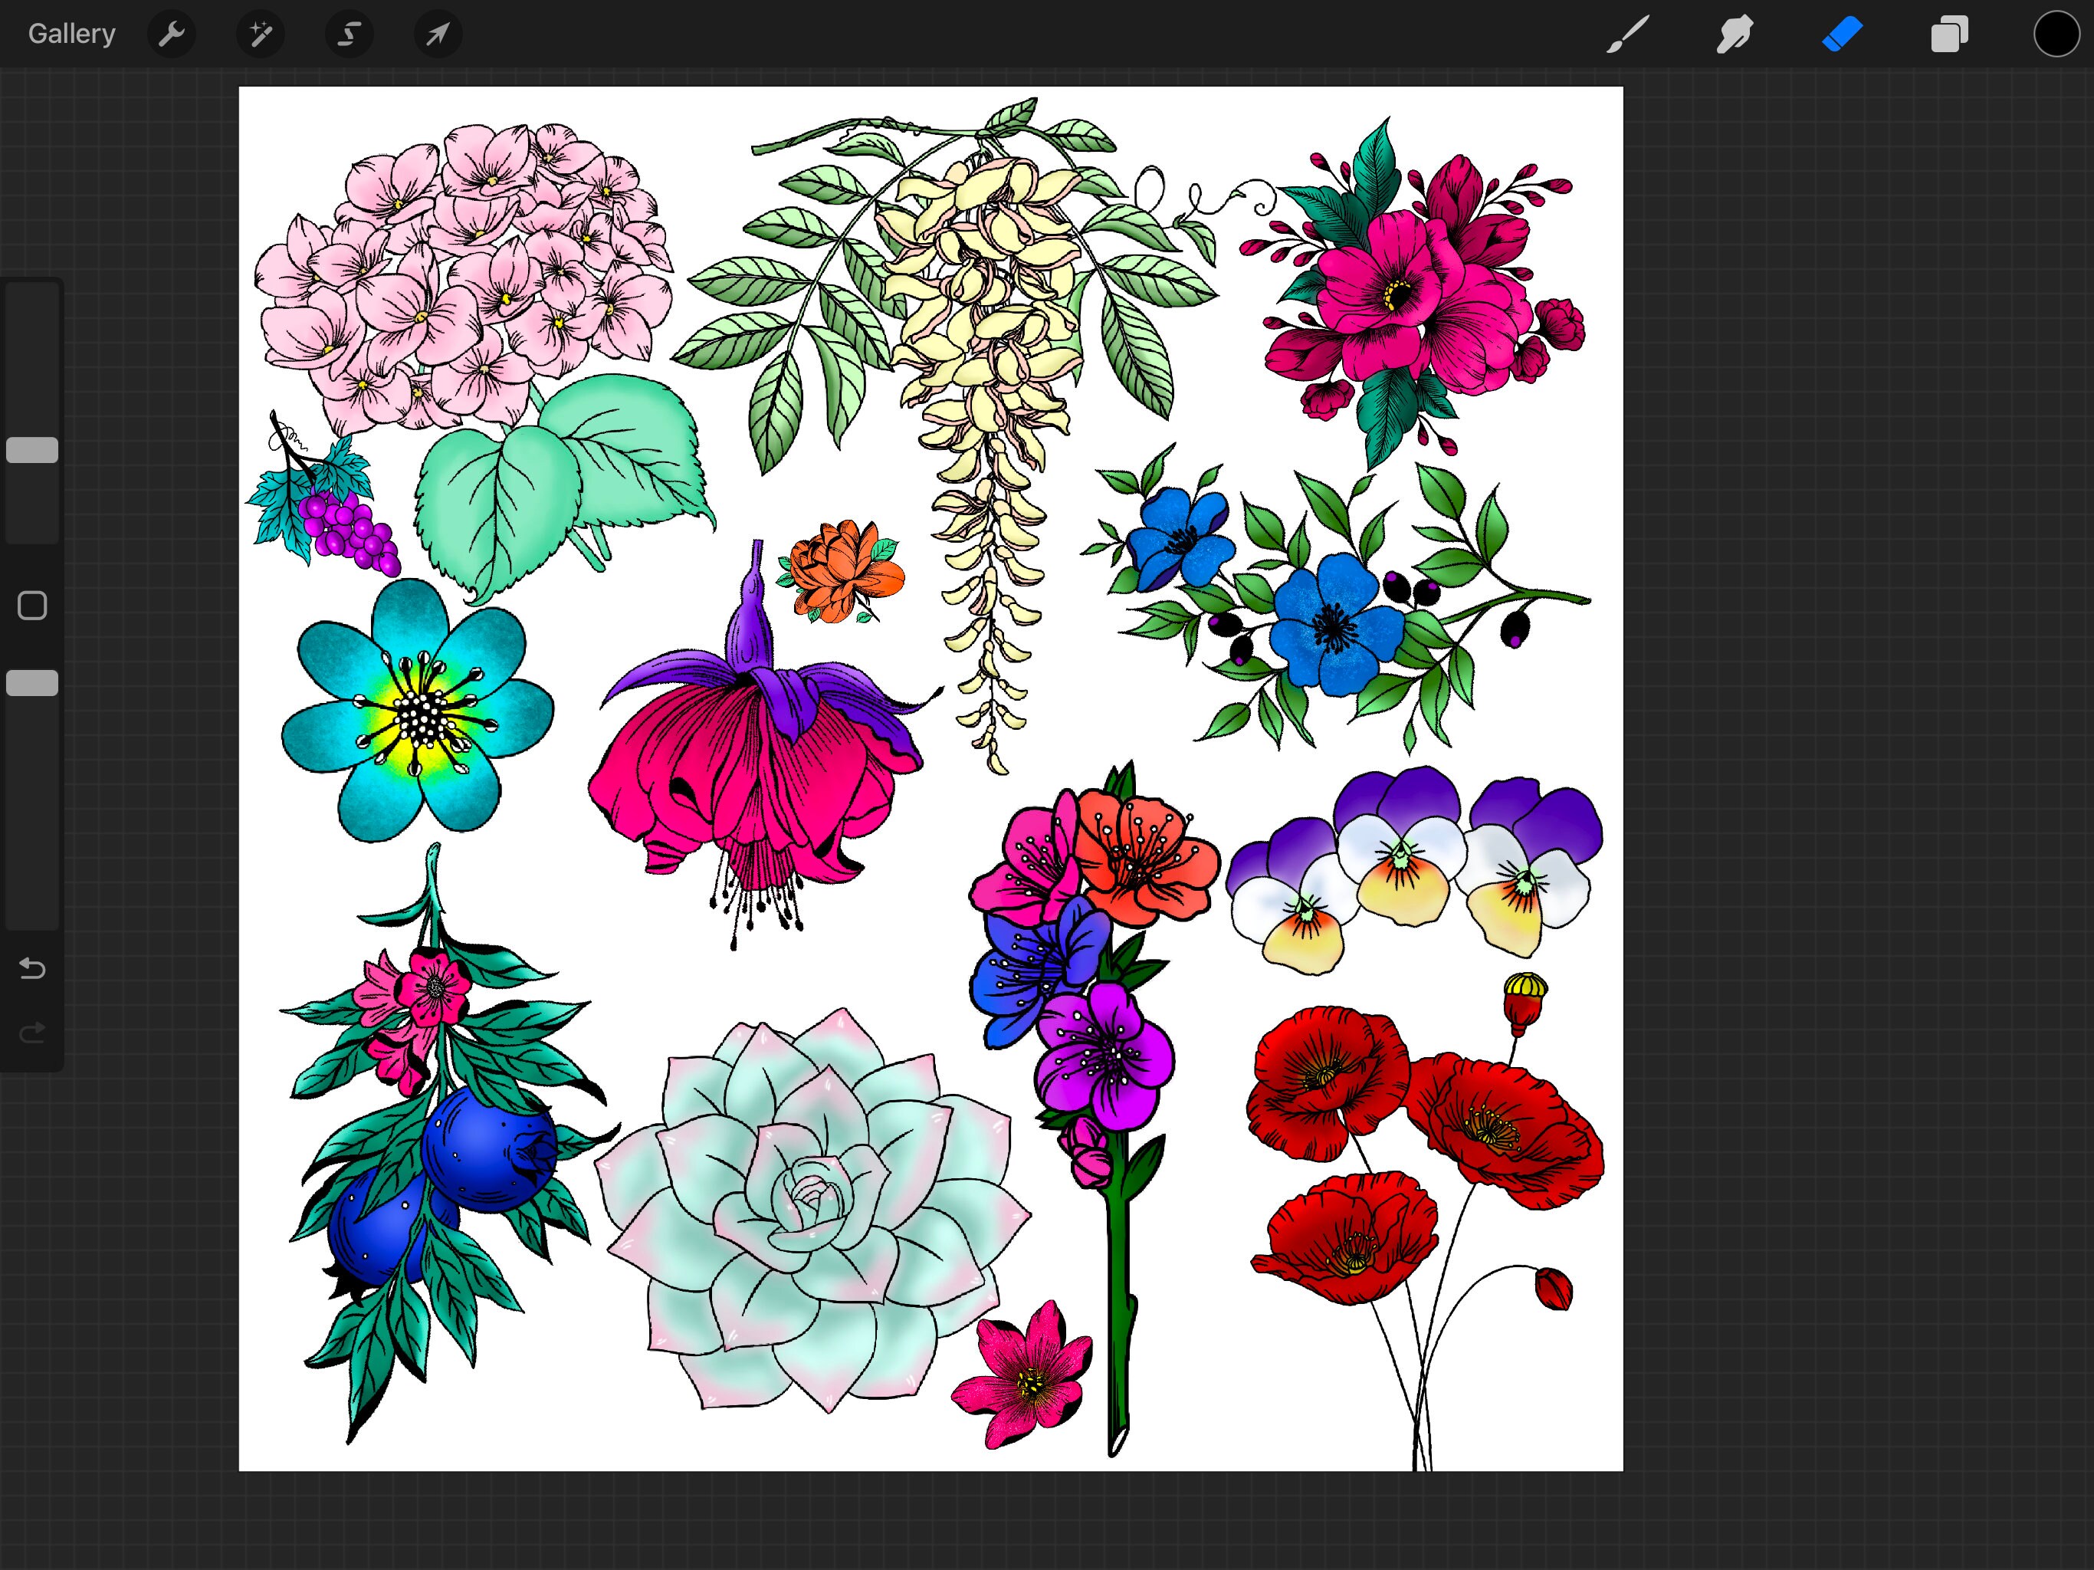Activate the Transform arrow tool
This screenshot has height=1570, width=2094.
(x=438, y=34)
